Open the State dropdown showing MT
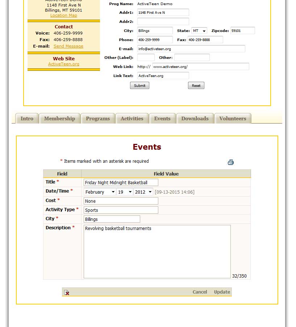 pos(199,31)
